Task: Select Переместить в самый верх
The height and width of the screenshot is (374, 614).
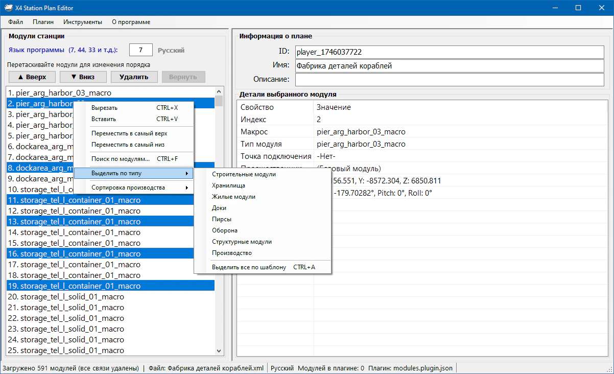Action: (129, 133)
